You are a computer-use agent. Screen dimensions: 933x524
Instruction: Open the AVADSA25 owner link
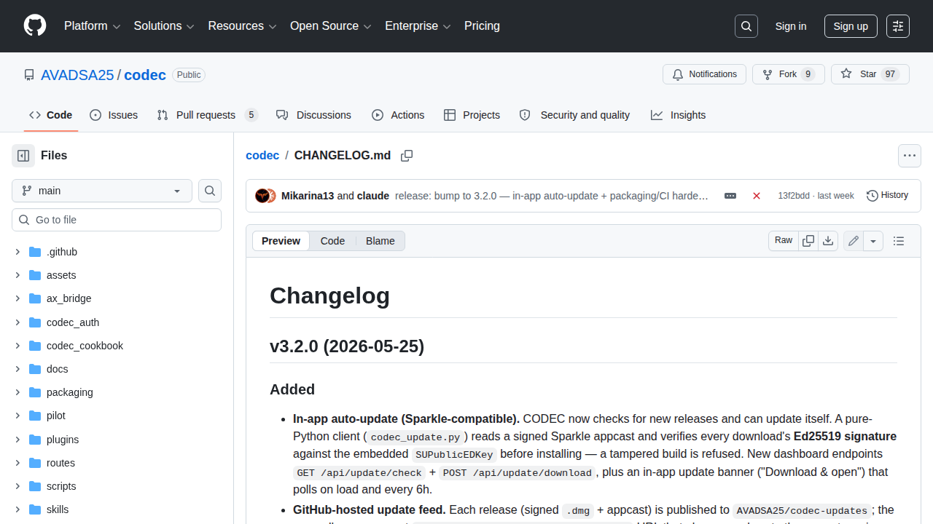[77, 75]
